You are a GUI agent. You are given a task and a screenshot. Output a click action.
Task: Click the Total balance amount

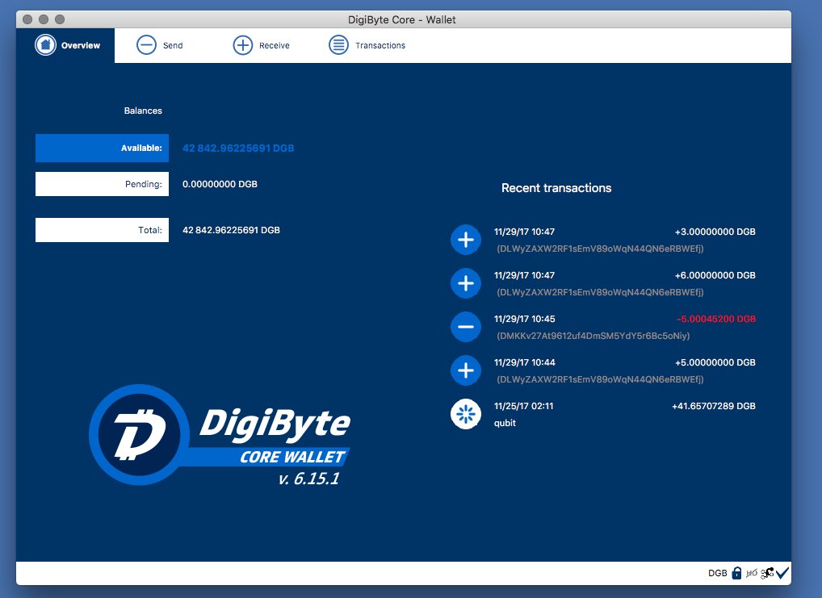coord(231,230)
